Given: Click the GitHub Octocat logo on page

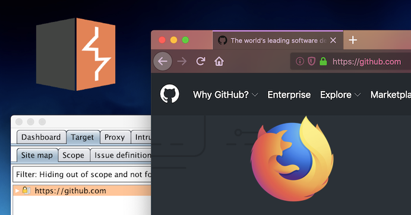Looking at the screenshot, I should [170, 94].
